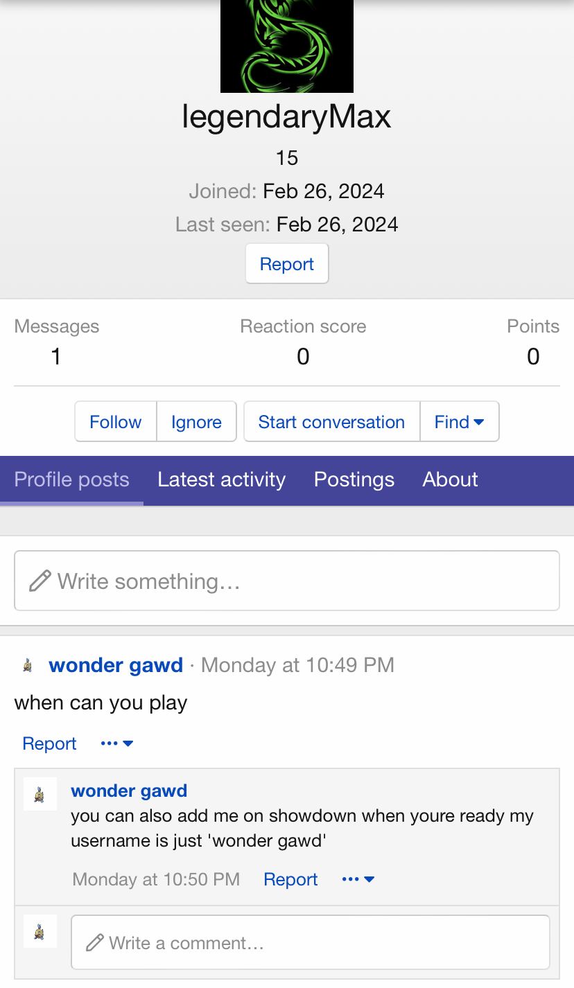This screenshot has width=574, height=988.
Task: Click Start conversation button
Action: [331, 422]
